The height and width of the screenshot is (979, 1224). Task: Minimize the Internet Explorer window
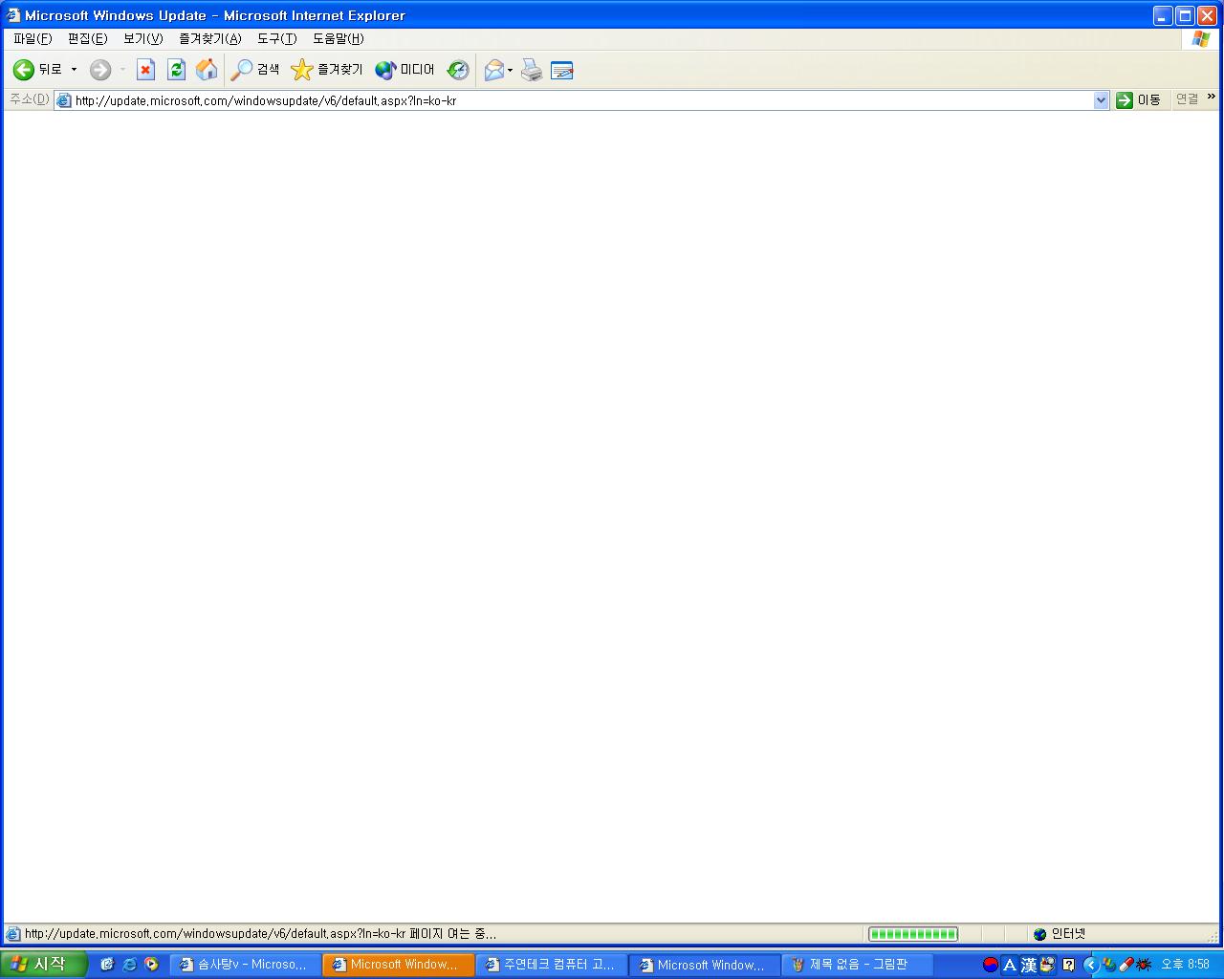click(1163, 15)
